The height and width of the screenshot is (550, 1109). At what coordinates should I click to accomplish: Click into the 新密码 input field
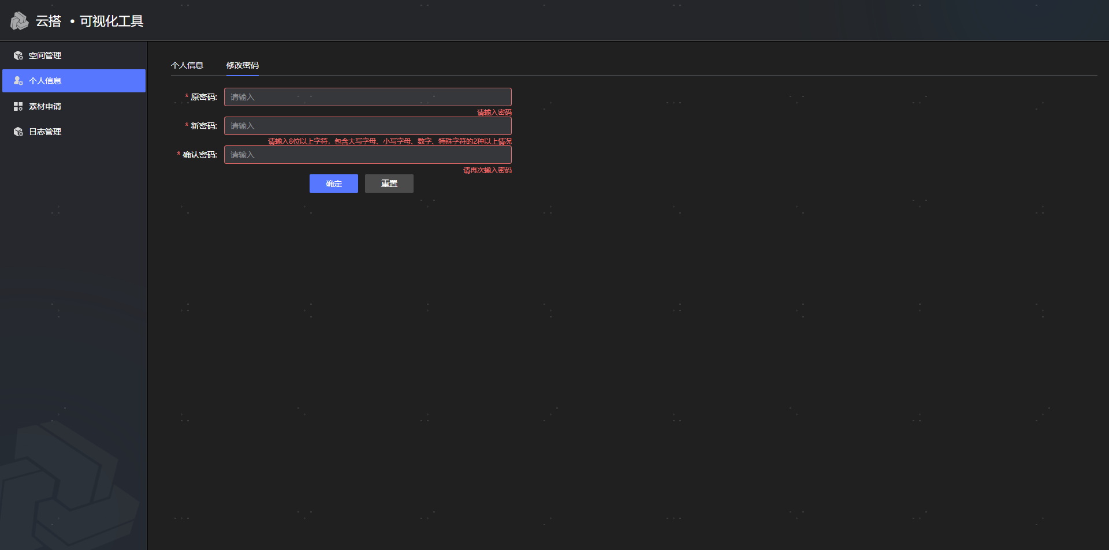(x=367, y=126)
